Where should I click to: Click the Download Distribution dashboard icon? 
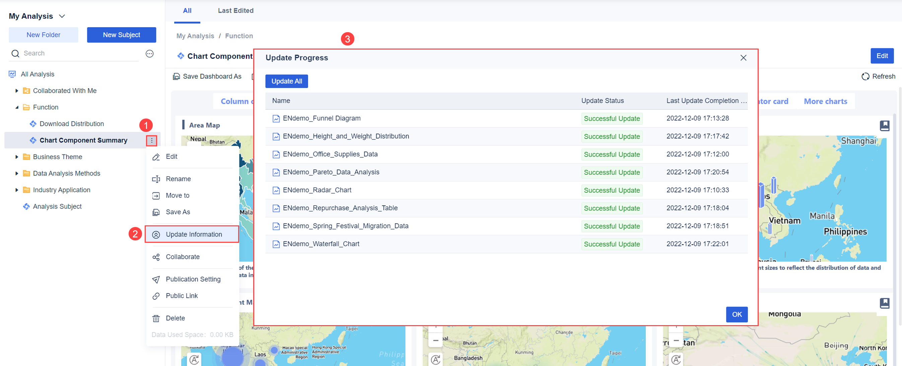[33, 124]
